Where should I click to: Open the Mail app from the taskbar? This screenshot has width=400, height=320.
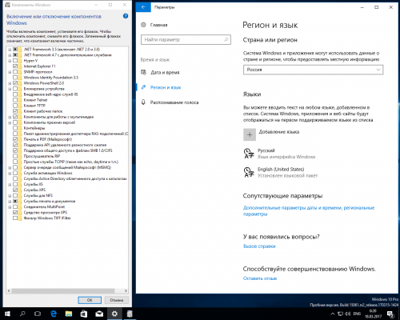99,314
